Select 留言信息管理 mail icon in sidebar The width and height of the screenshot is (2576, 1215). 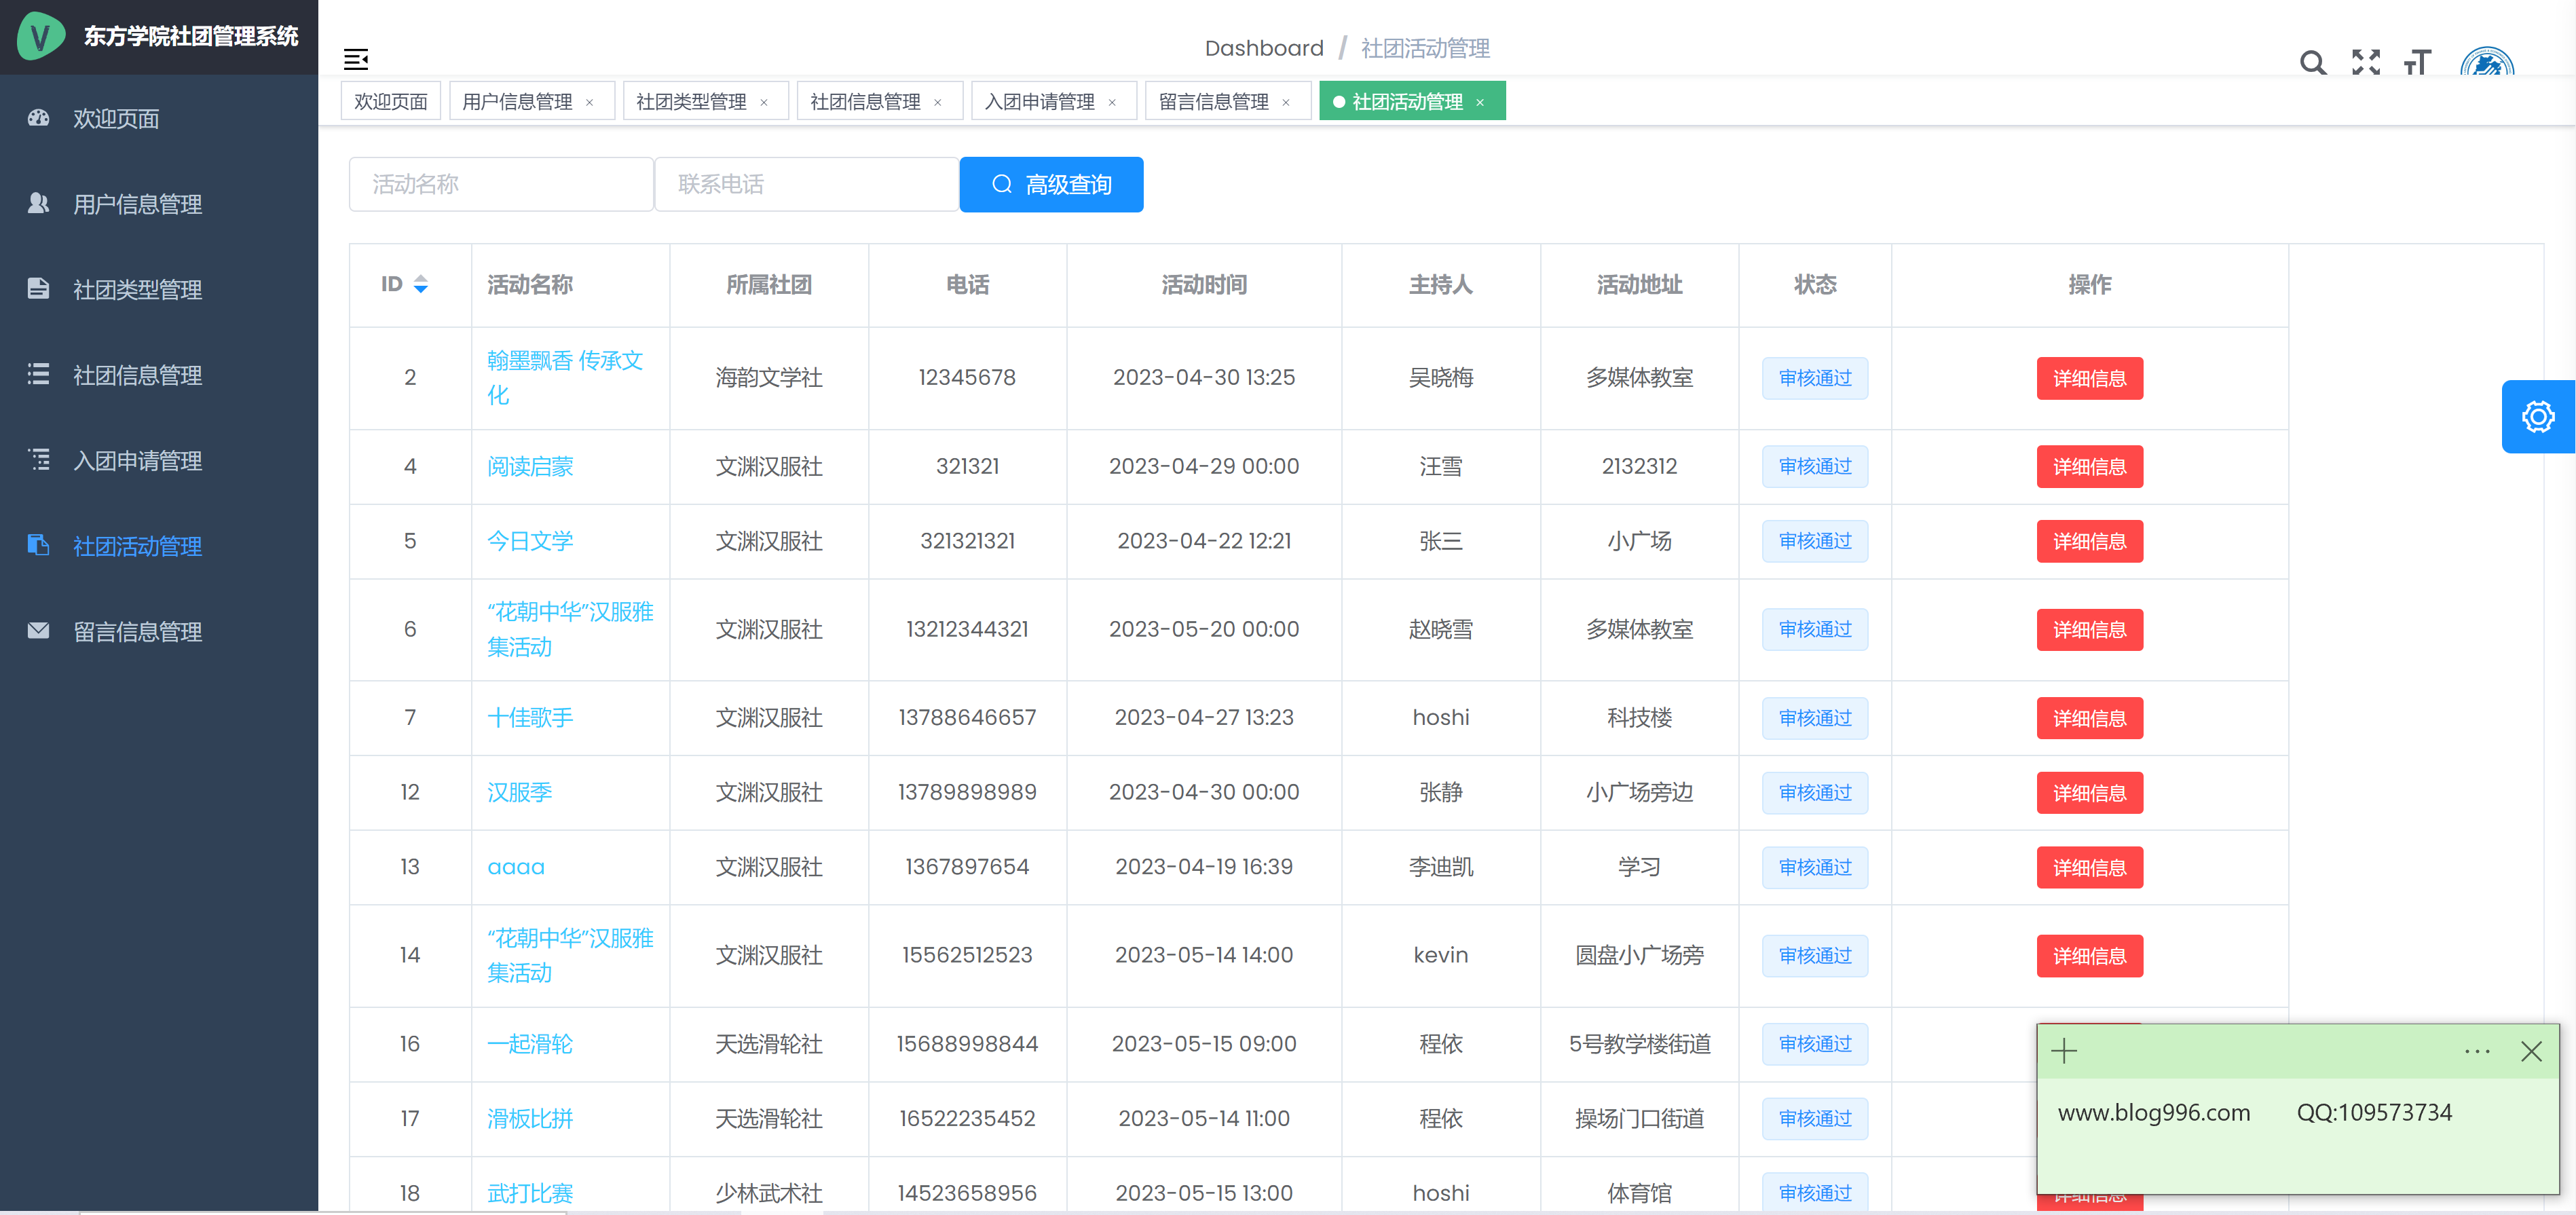tap(38, 631)
